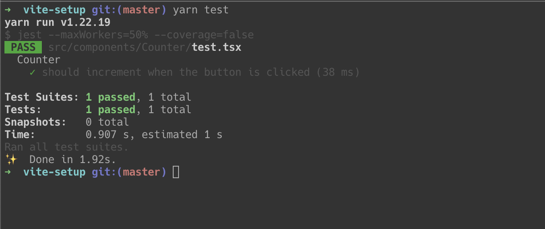Click the (master) branch name on the last prompt

pos(142,172)
